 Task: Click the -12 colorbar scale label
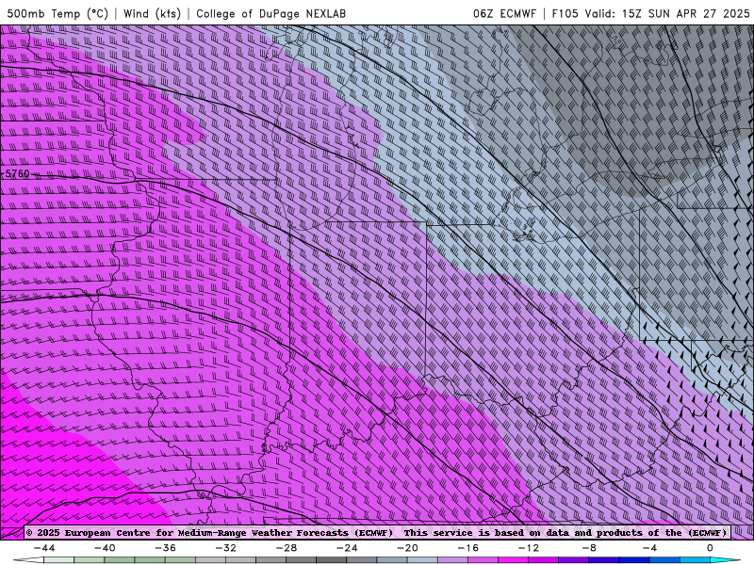[x=528, y=548]
